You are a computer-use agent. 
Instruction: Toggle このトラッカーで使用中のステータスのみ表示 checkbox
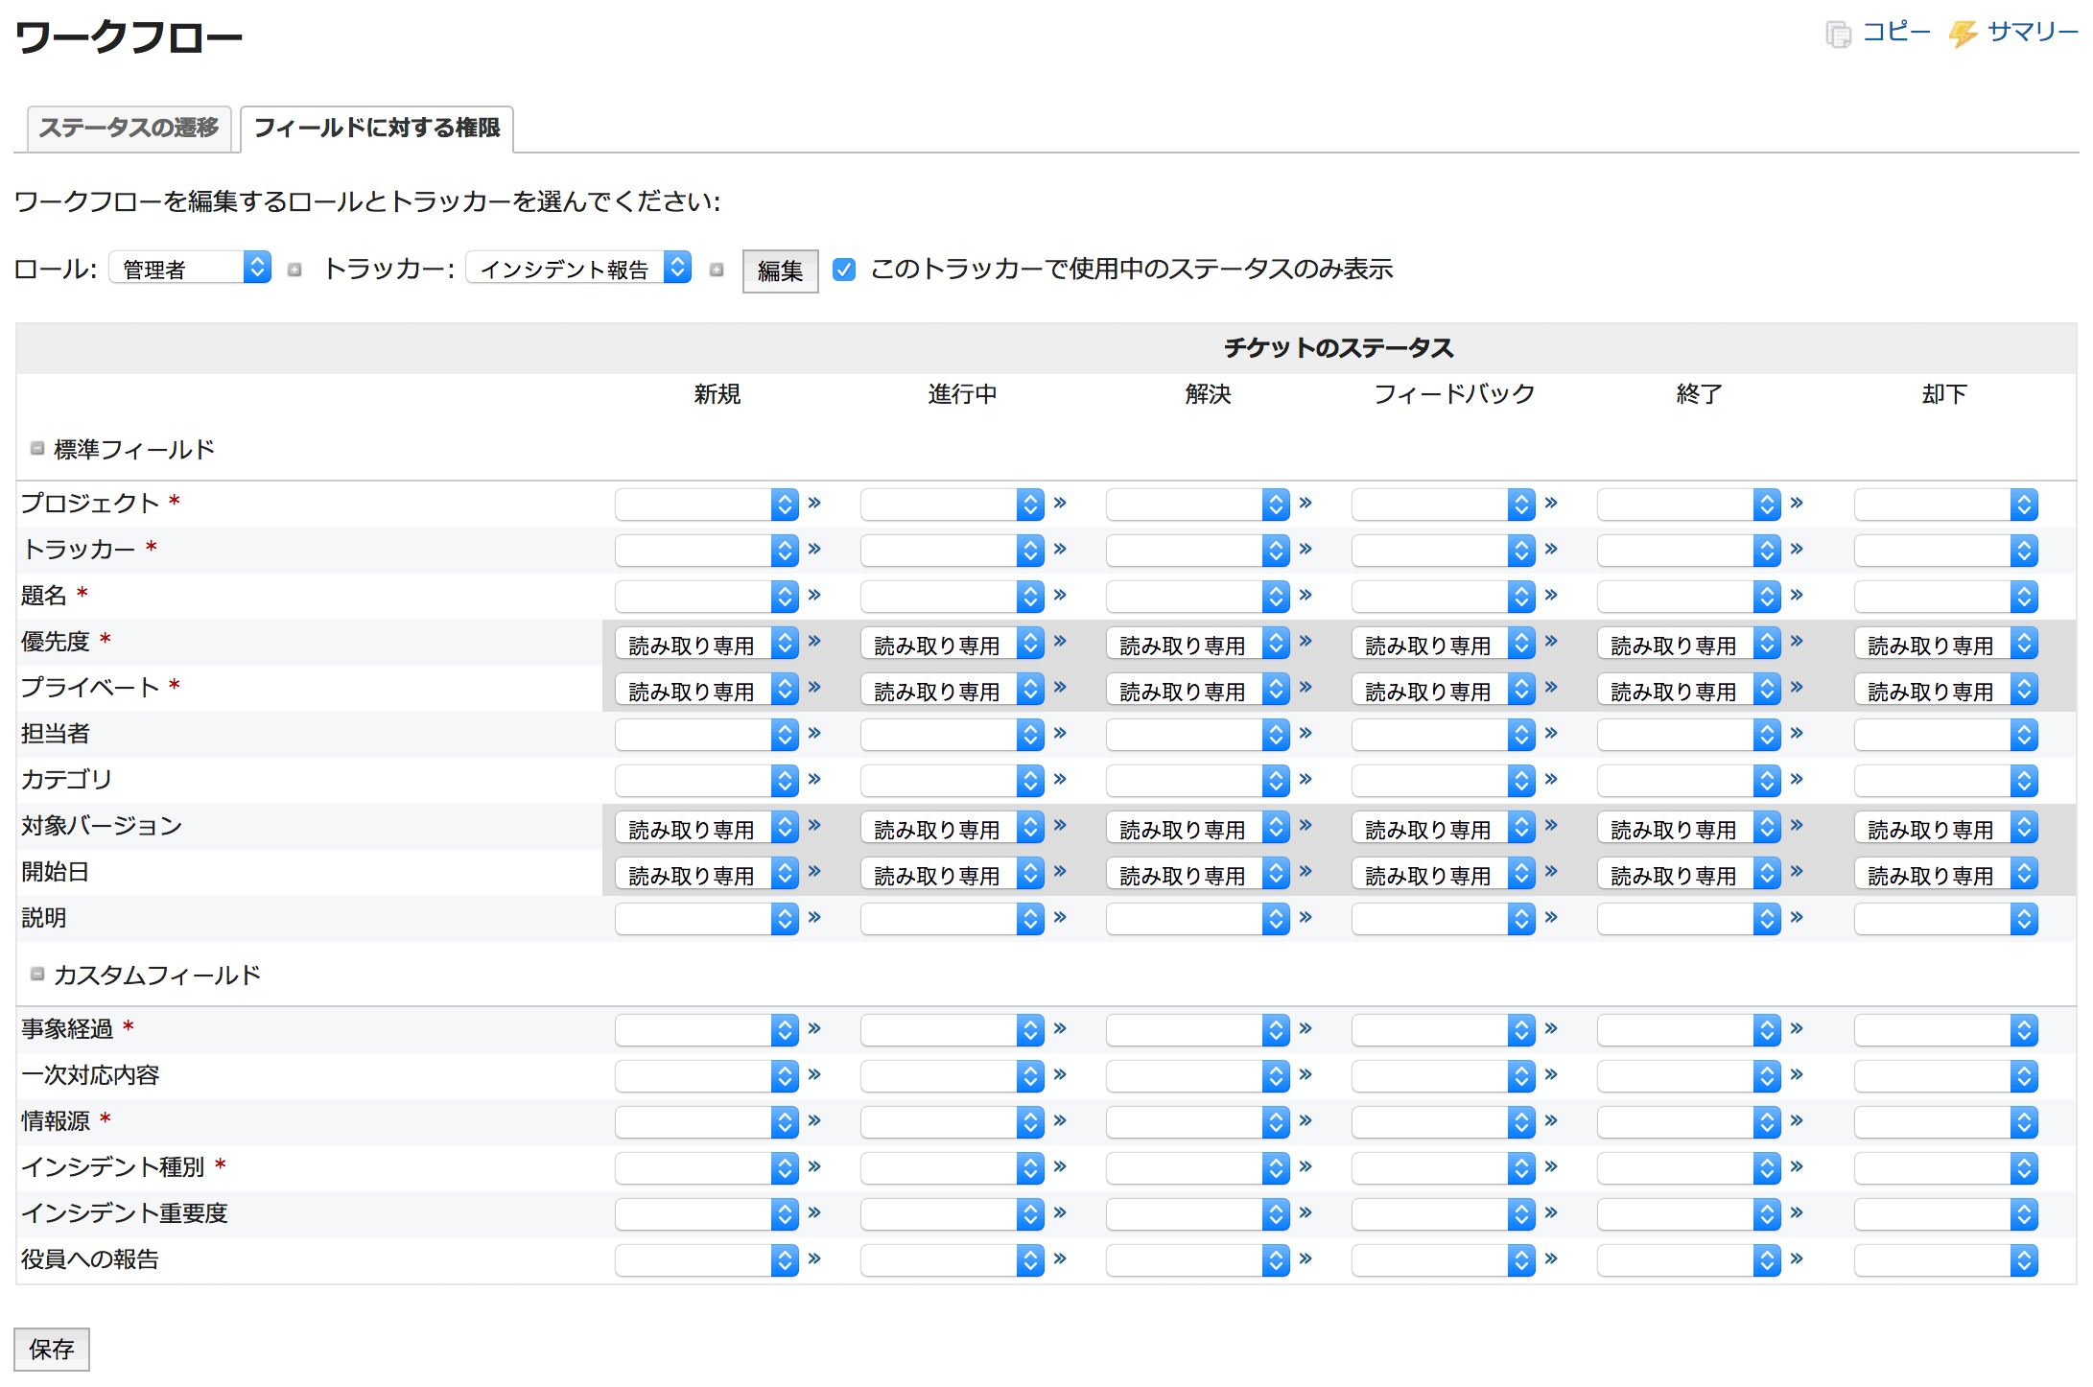[x=844, y=270]
